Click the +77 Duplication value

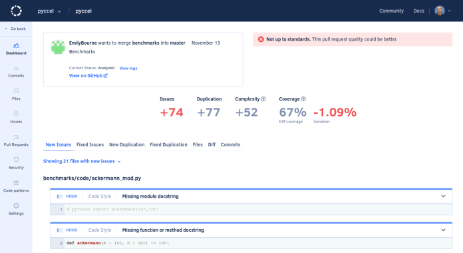pyautogui.click(x=208, y=113)
